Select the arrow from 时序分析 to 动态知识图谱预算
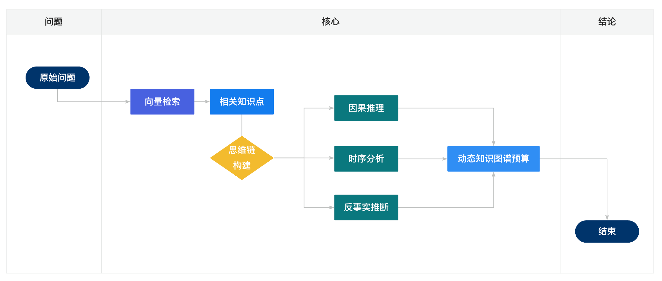The height and width of the screenshot is (281, 662). click(422, 159)
